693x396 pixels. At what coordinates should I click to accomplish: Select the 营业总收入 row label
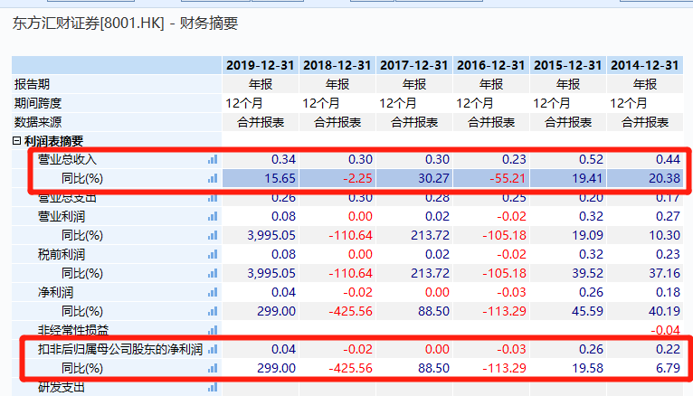(68, 159)
